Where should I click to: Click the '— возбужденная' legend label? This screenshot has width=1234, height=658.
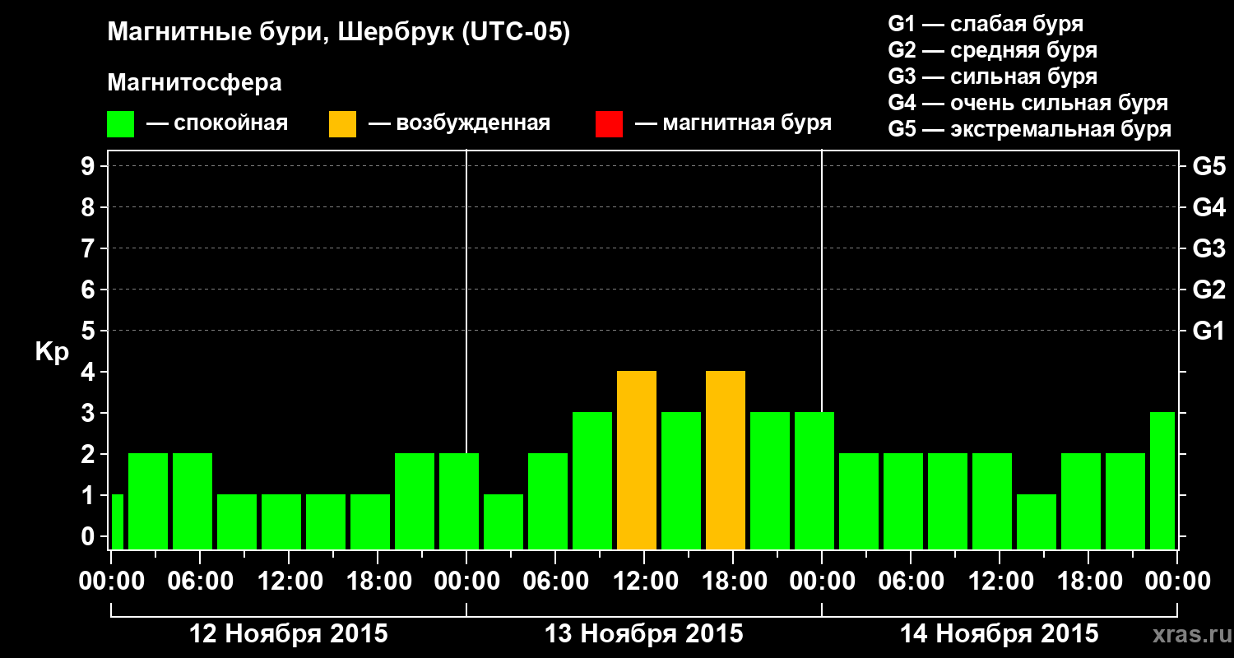460,124
